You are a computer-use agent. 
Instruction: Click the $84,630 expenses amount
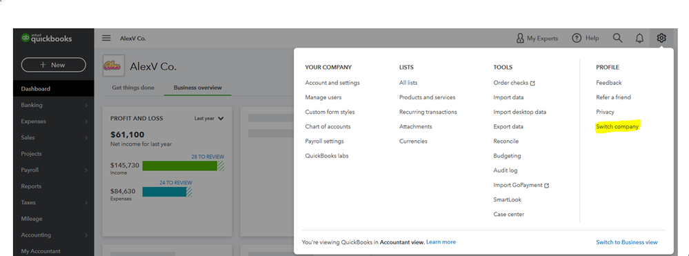pos(123,191)
